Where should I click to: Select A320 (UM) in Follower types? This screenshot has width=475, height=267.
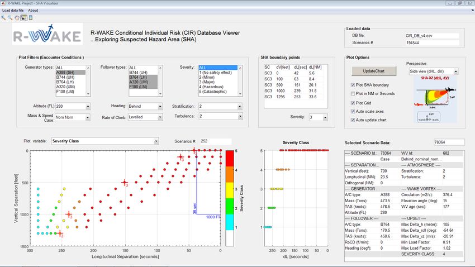[143, 82]
